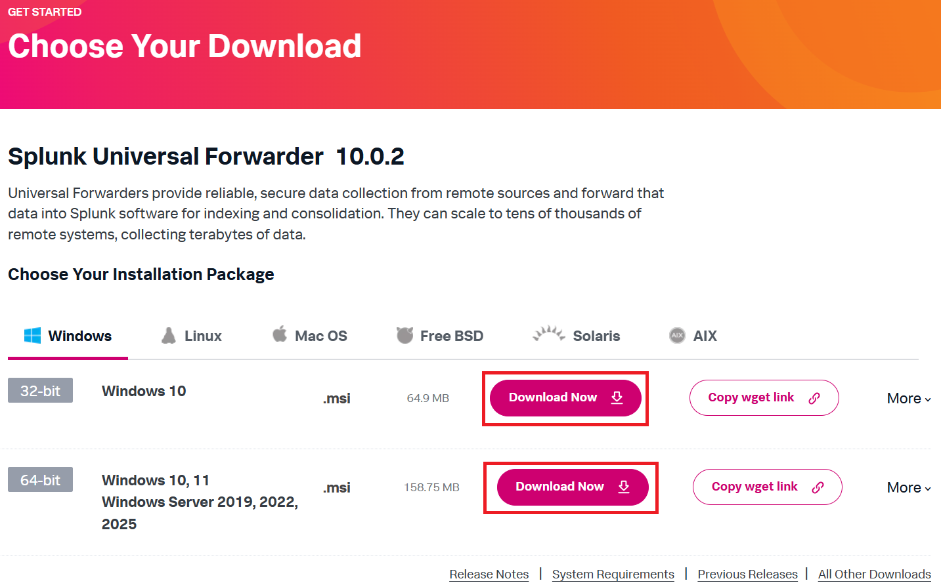Open All Other Downloads link
Image resolution: width=941 pixels, height=585 pixels.
pos(874,574)
